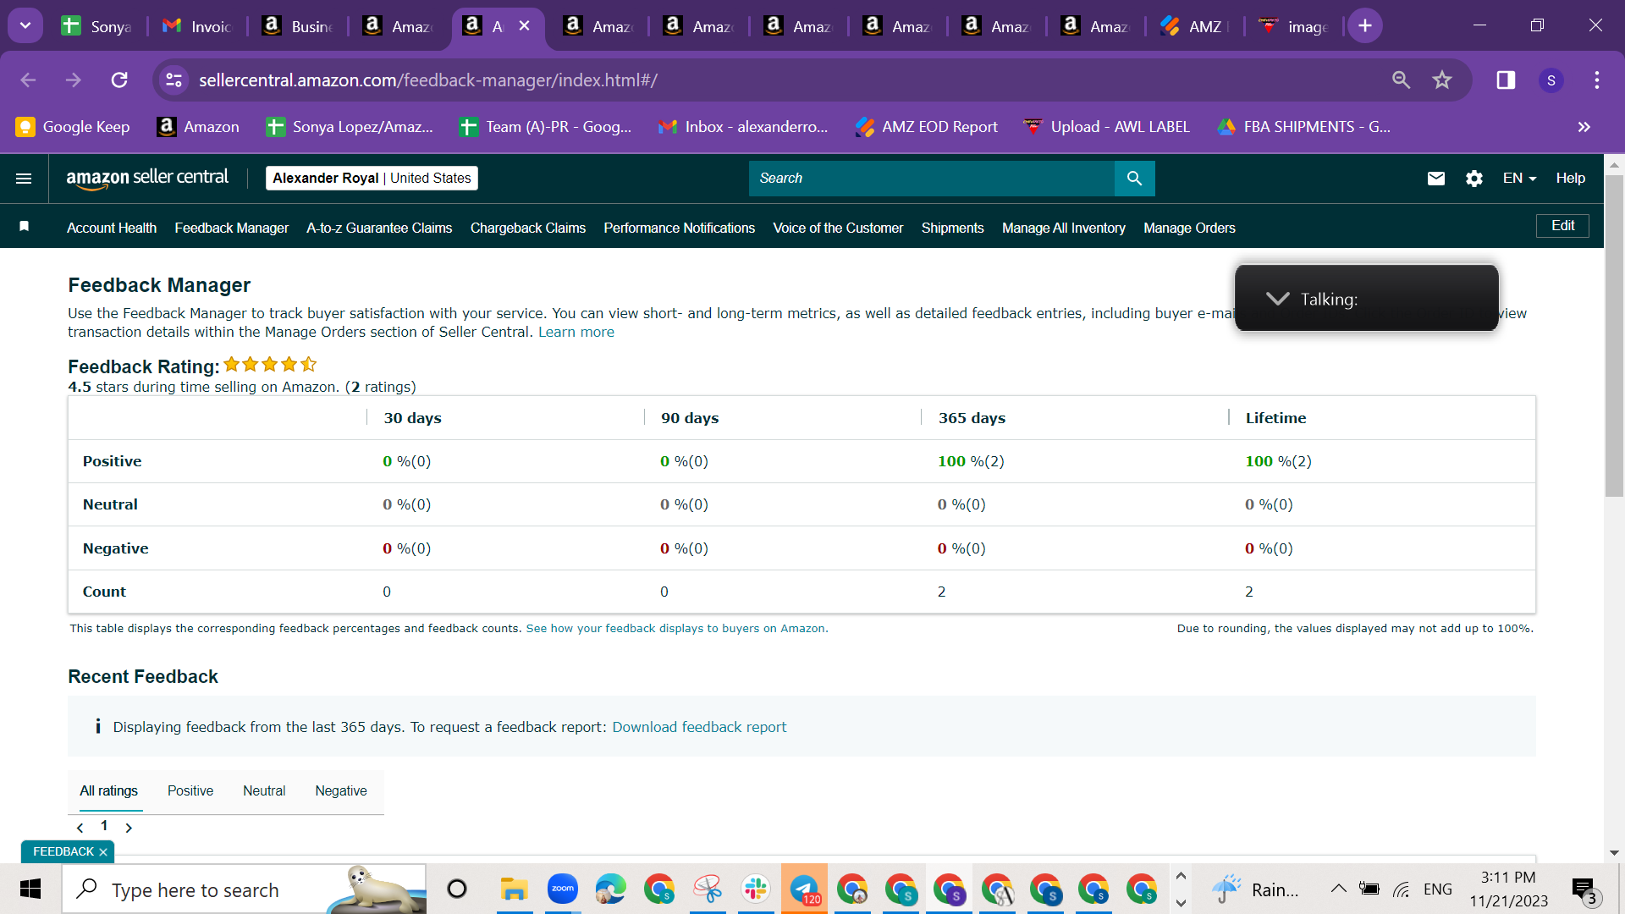Switch to the Positive feedback tab

pos(190,790)
